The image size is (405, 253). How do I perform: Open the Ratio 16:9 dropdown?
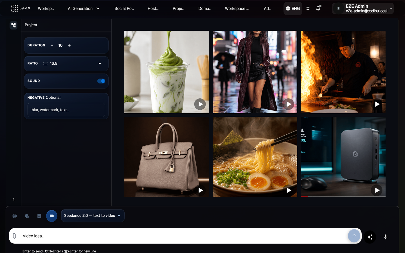click(x=66, y=64)
